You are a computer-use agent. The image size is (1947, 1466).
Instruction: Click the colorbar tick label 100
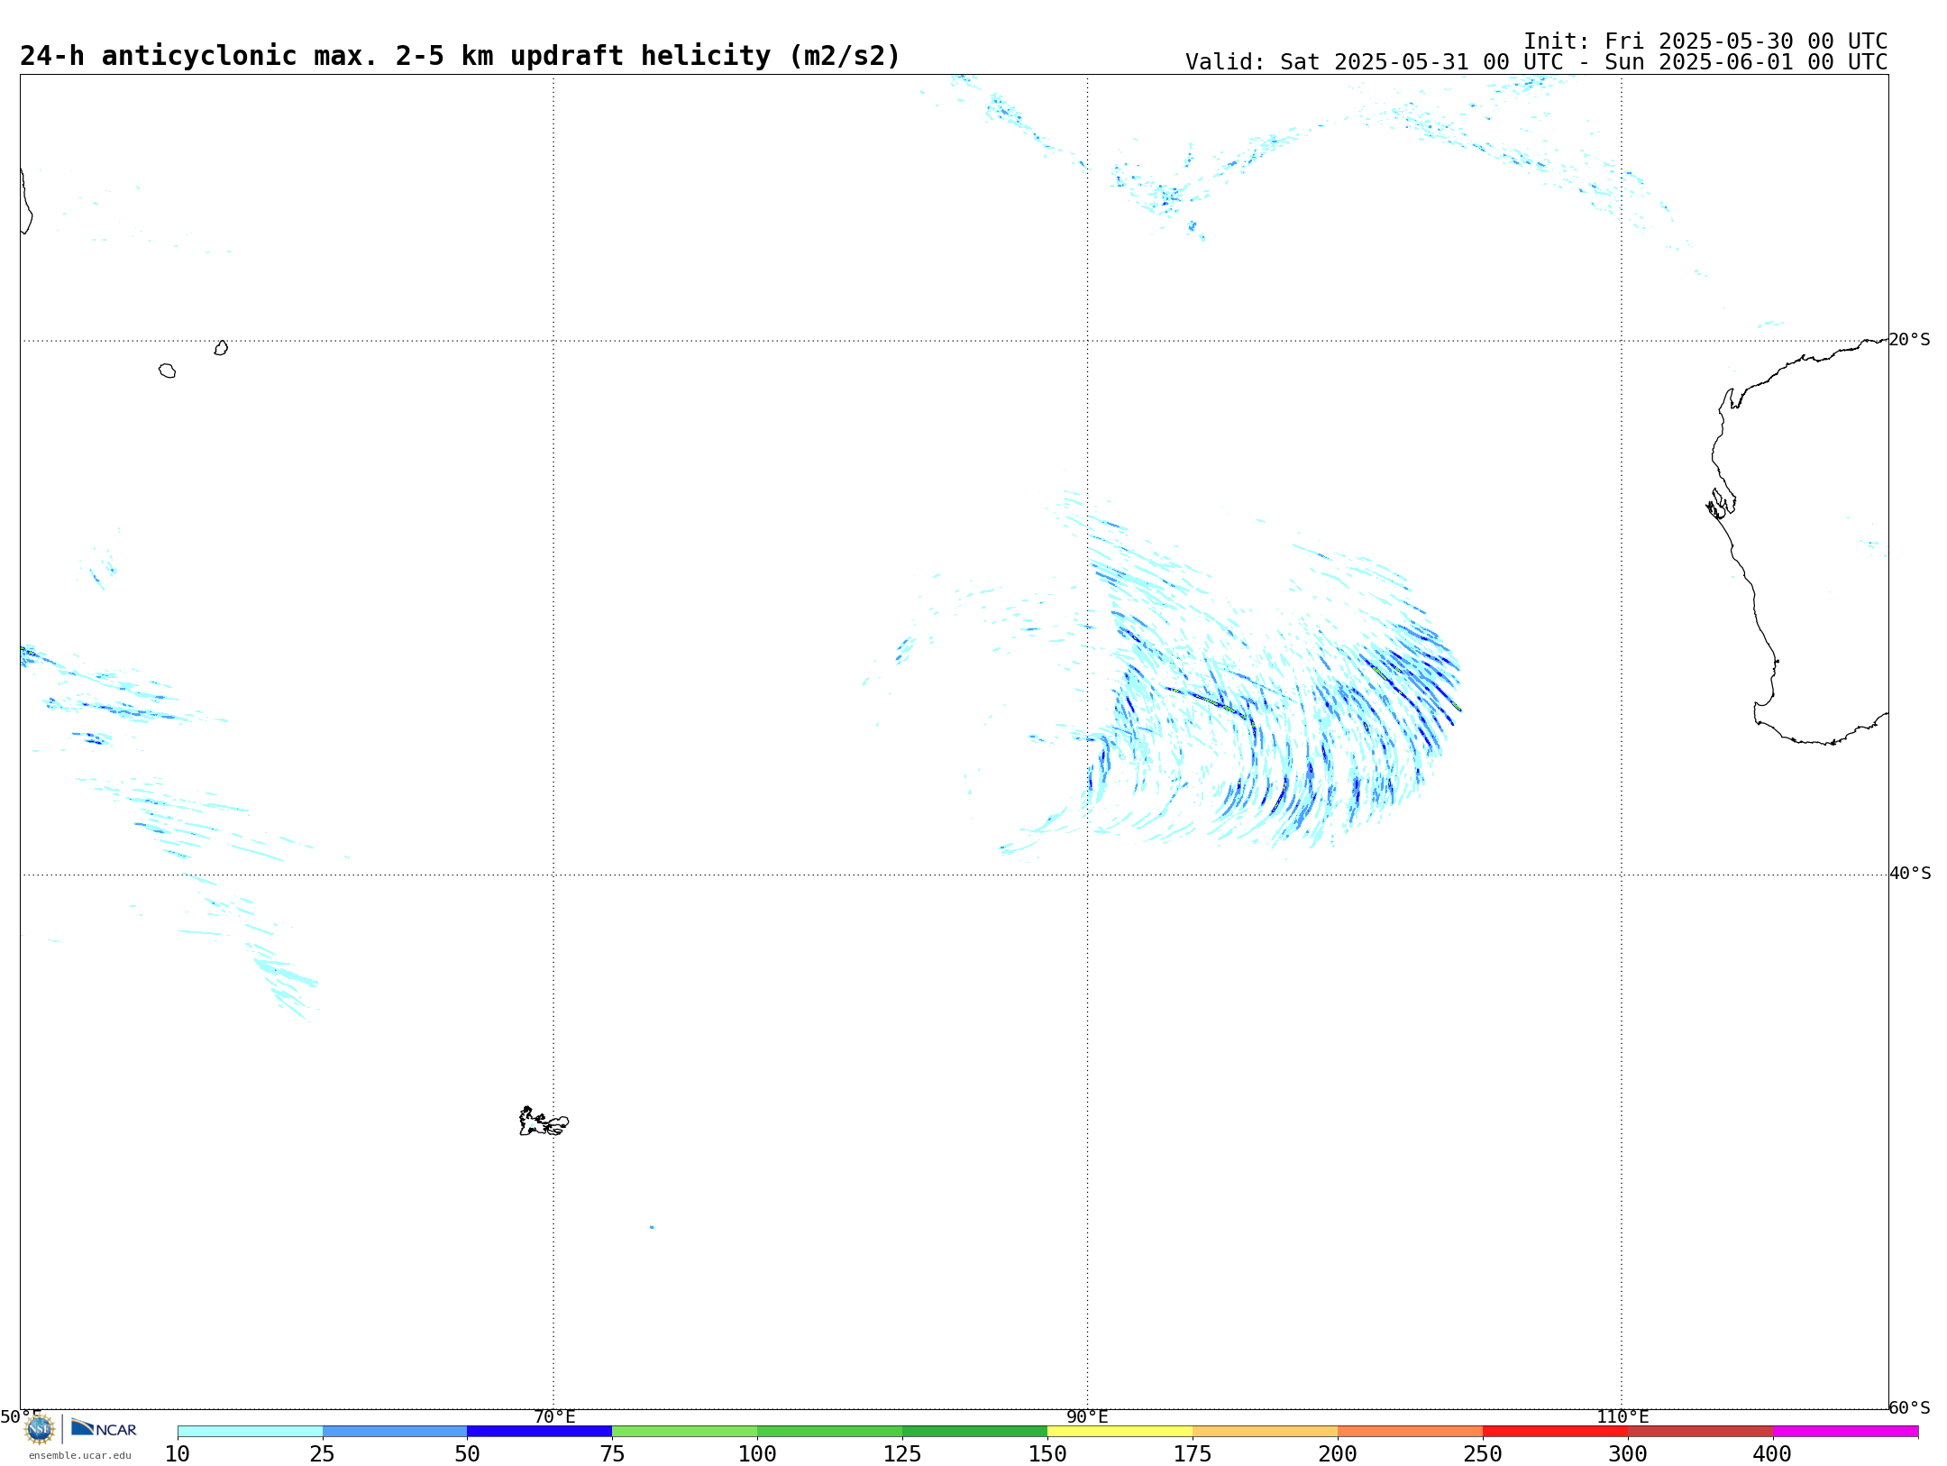757,1454
